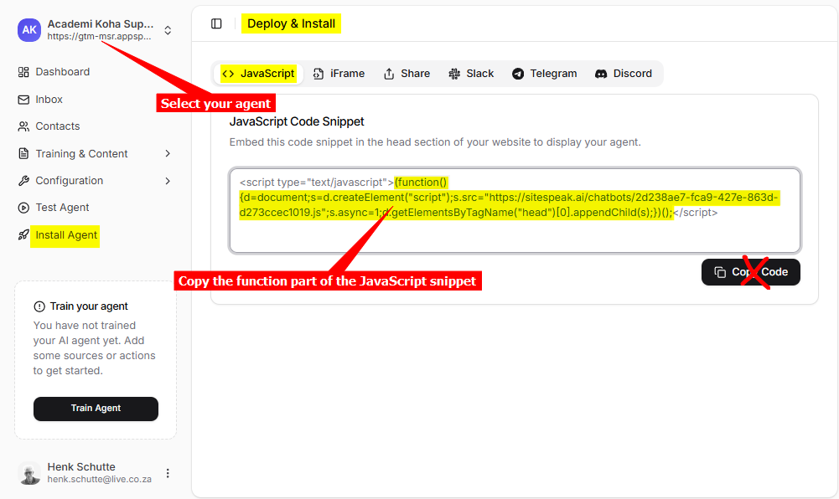Switch to the Discord tab
The image size is (839, 499).
(x=624, y=74)
